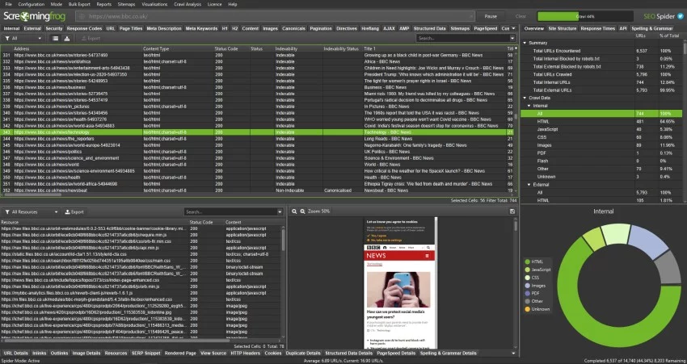
Task: Click the HTML legend color swatch
Action: 527,261
